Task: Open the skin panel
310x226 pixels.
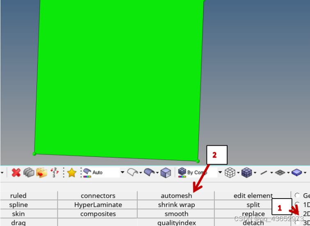Action: [18, 214]
